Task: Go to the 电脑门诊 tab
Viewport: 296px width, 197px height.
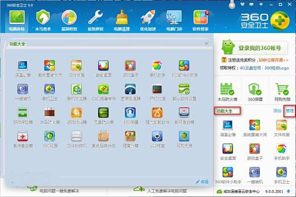Action: pos(174,20)
